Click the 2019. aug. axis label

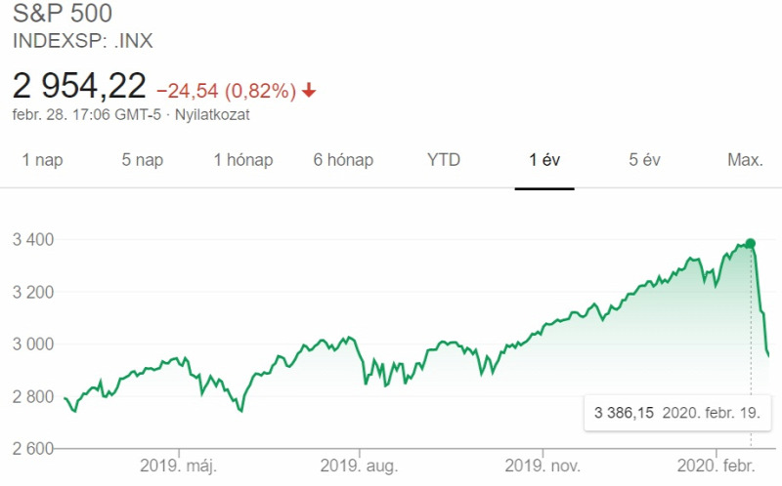359,466
